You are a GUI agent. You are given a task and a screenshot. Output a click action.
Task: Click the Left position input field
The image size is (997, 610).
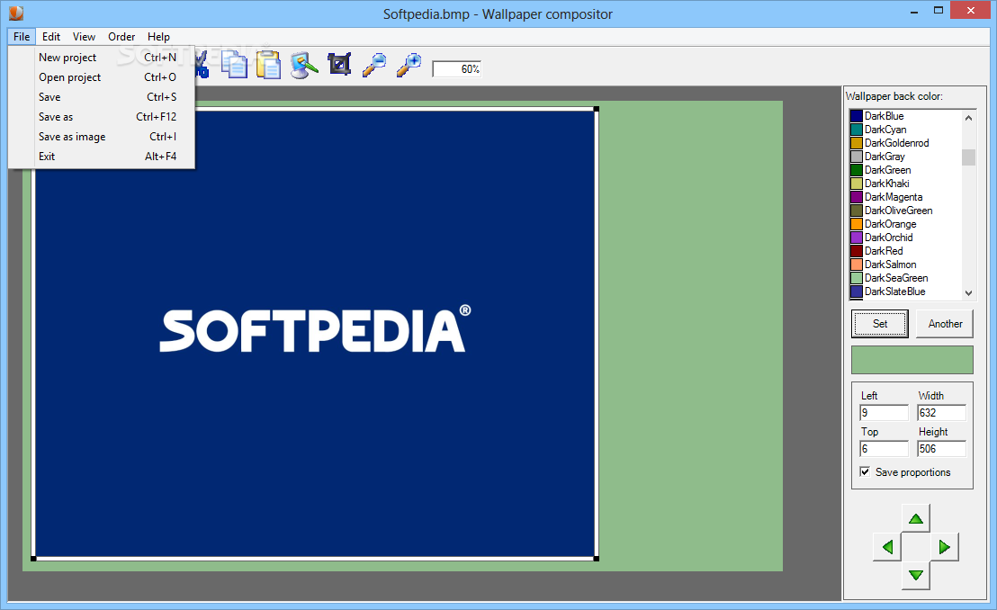click(884, 413)
